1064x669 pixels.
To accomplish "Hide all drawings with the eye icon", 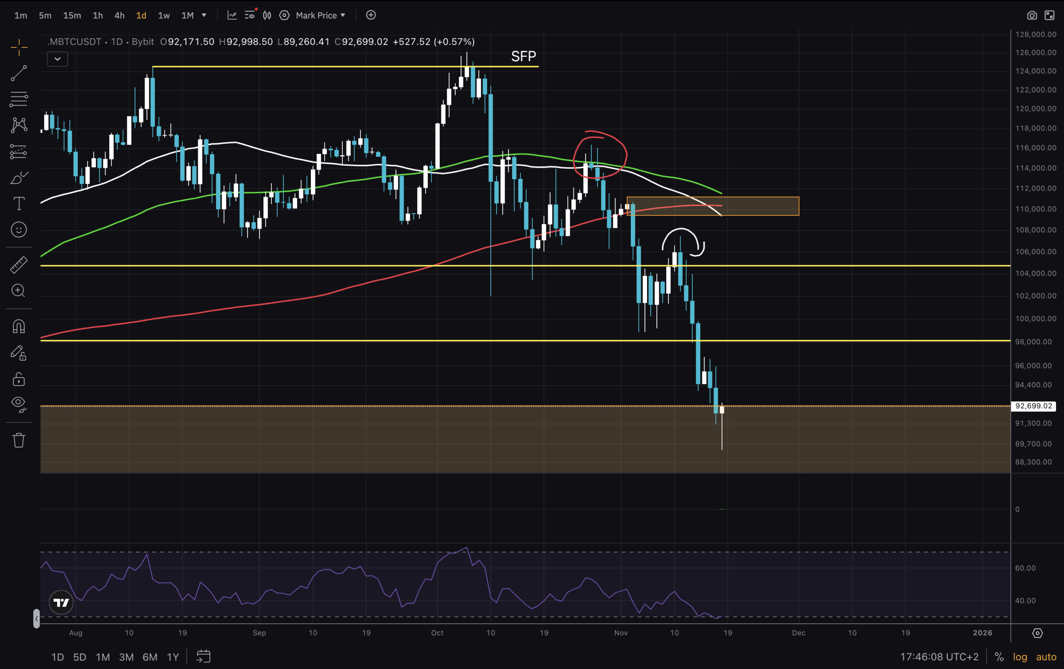I will tap(19, 404).
